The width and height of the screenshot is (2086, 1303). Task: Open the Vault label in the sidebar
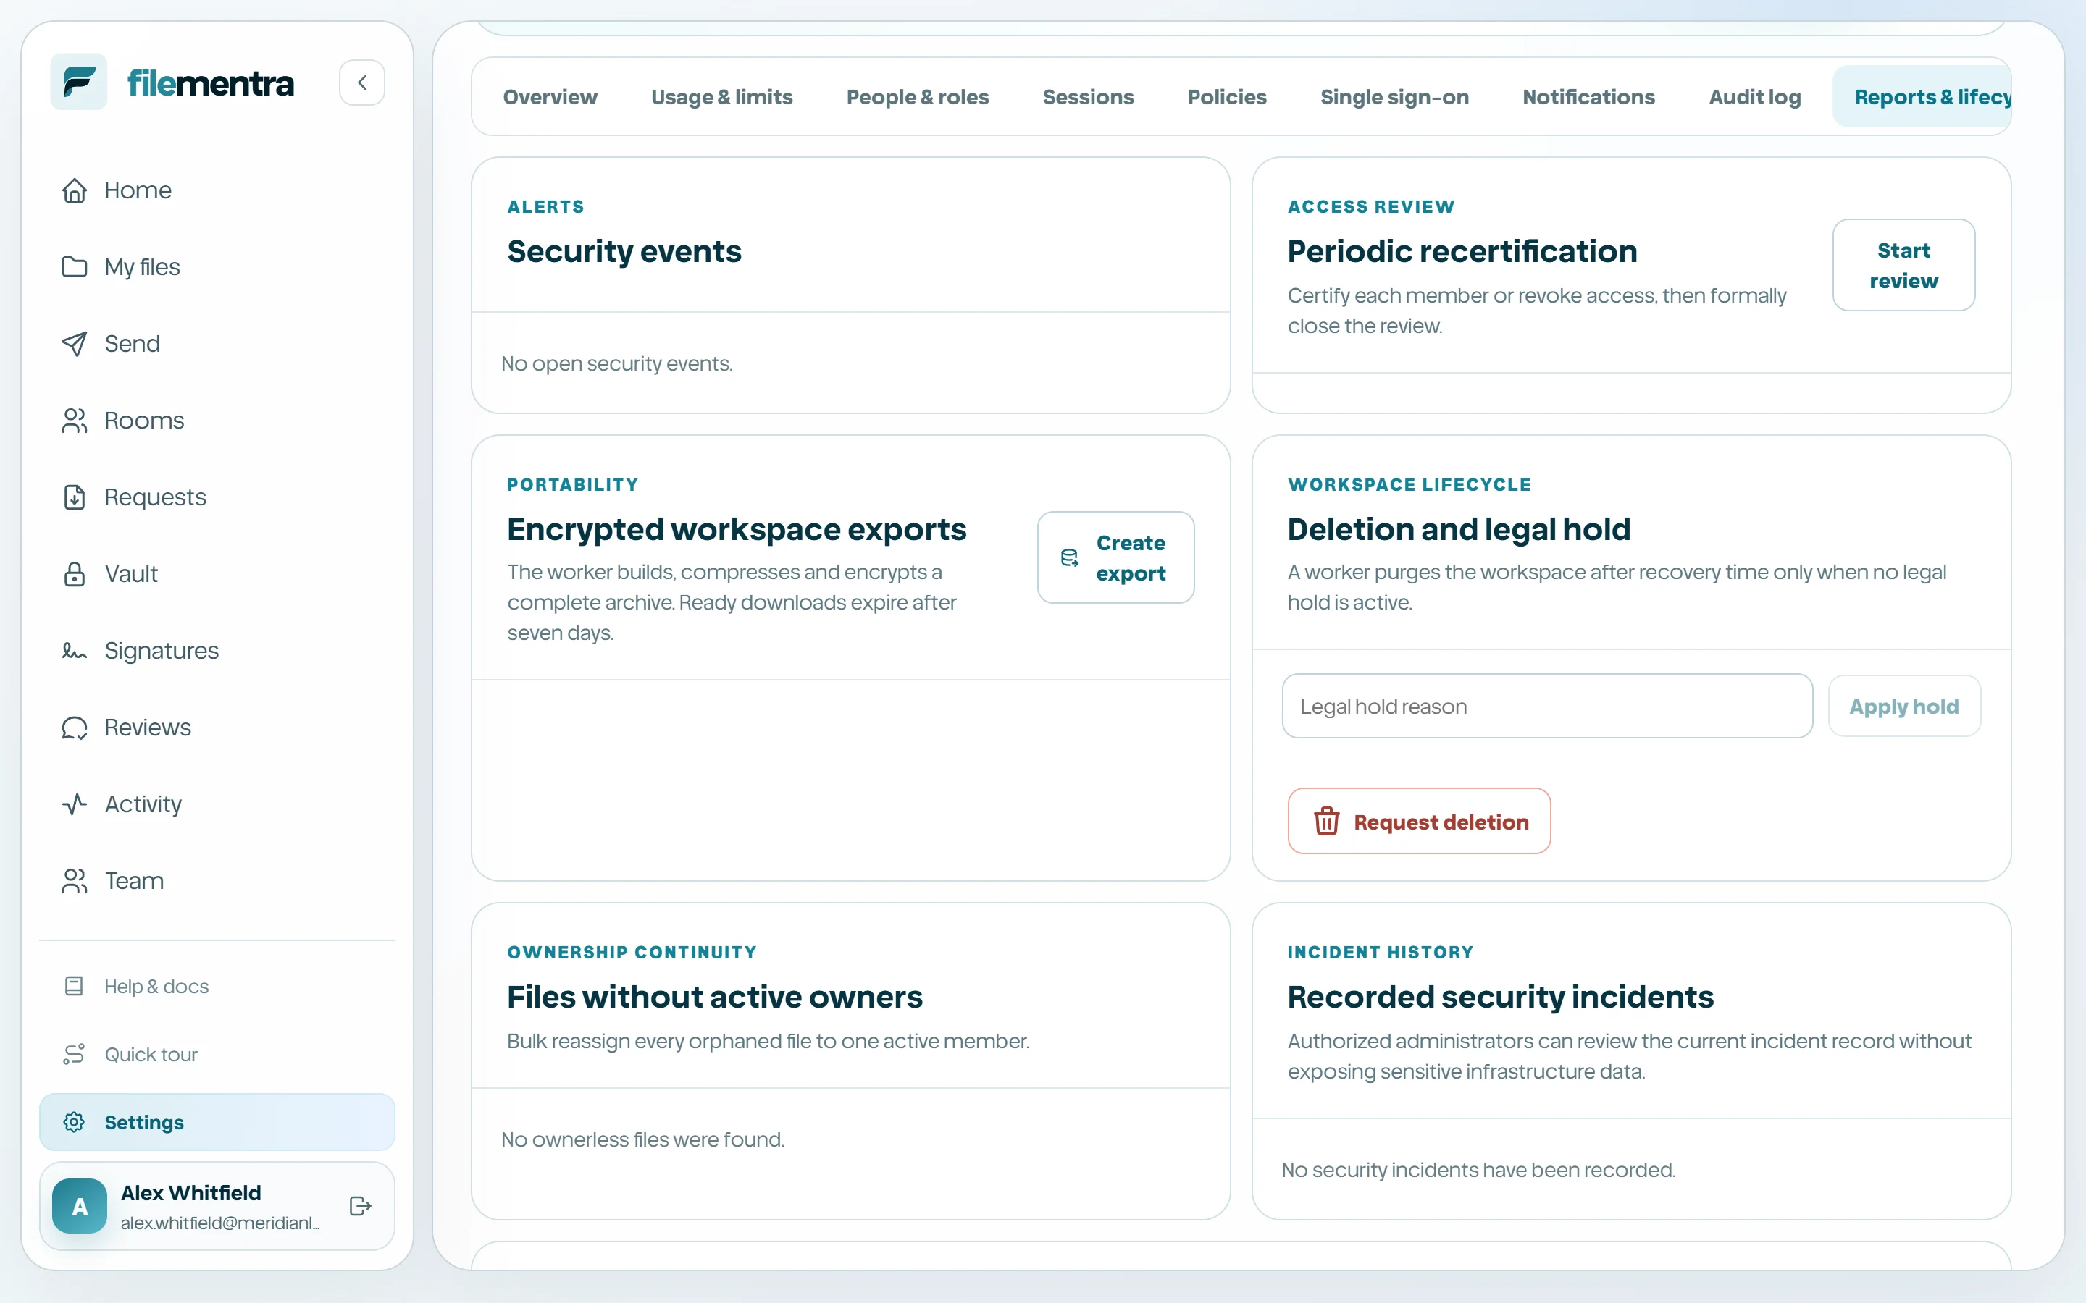[131, 574]
